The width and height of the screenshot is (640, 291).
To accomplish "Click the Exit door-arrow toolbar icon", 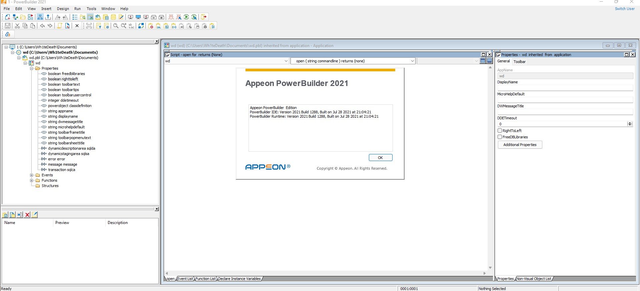I will coord(204,17).
